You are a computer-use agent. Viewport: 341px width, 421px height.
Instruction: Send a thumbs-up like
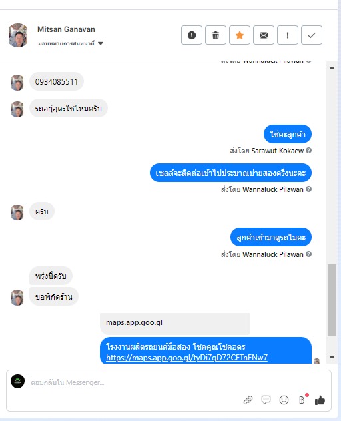[x=320, y=400]
